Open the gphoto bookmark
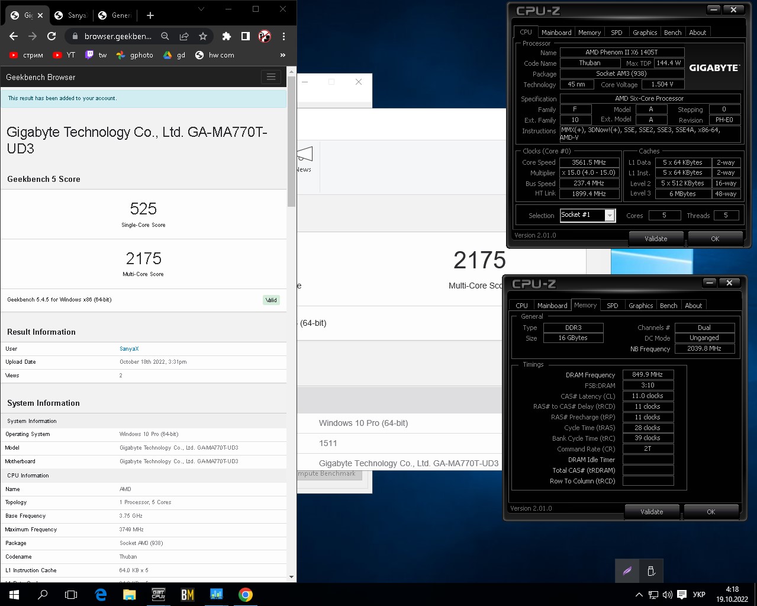This screenshot has height=606, width=757. tap(135, 55)
